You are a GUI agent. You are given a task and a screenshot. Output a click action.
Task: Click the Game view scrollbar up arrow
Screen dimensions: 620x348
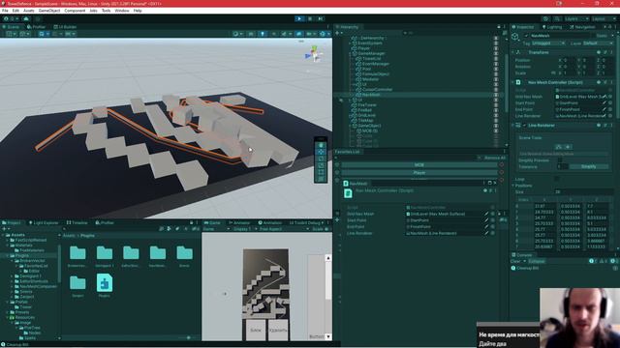[328, 258]
